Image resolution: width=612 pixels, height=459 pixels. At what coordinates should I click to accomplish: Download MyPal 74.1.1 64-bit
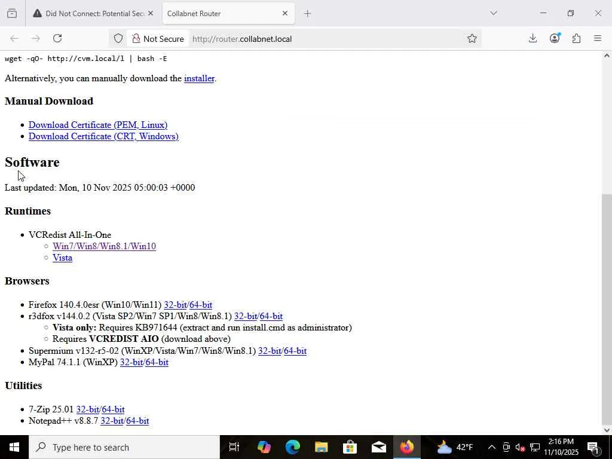pos(157,362)
